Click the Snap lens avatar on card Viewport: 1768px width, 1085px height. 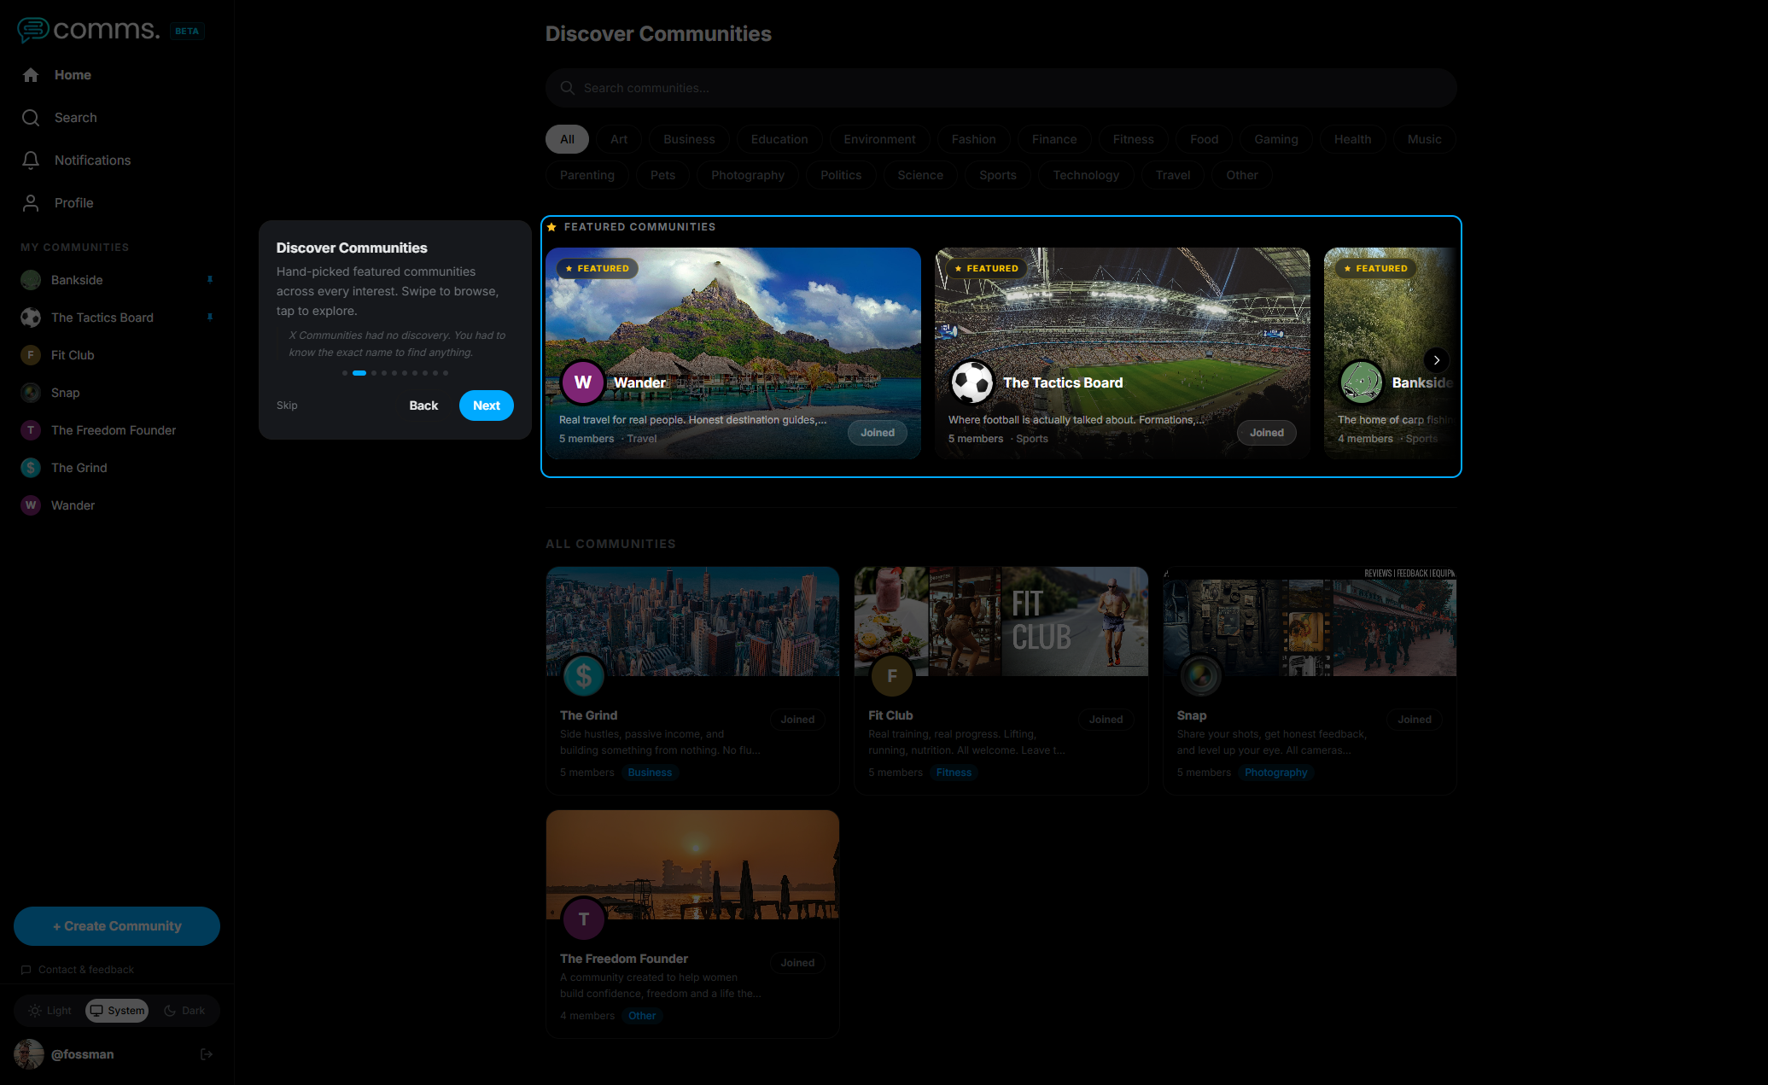1200,676
